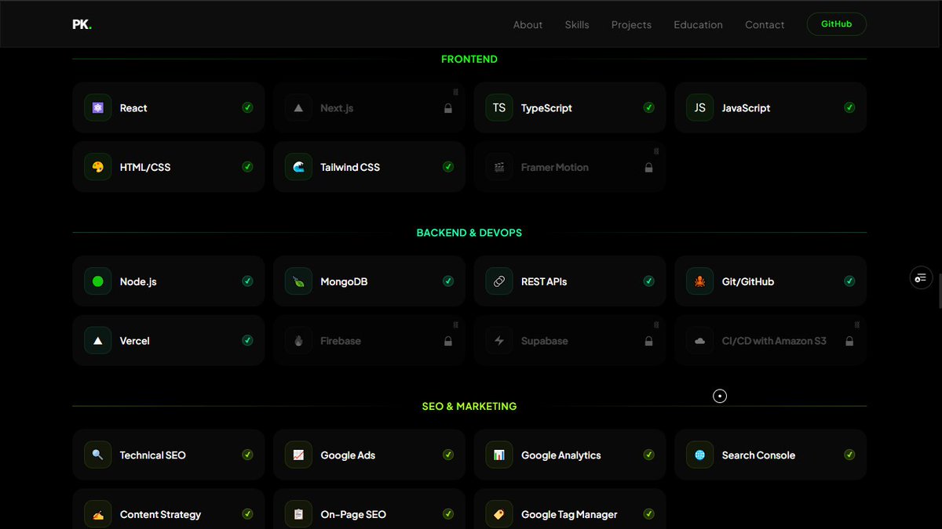Click the Next.js lock icon
The width and height of the screenshot is (942, 529).
(x=448, y=108)
